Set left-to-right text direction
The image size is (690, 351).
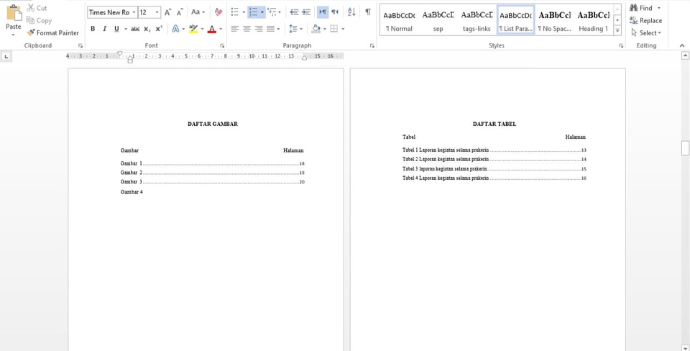pos(323,12)
